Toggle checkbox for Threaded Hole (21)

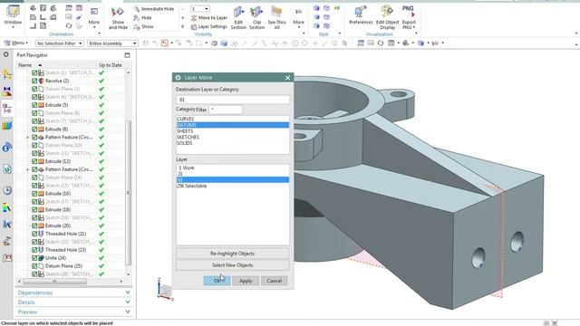(34, 234)
